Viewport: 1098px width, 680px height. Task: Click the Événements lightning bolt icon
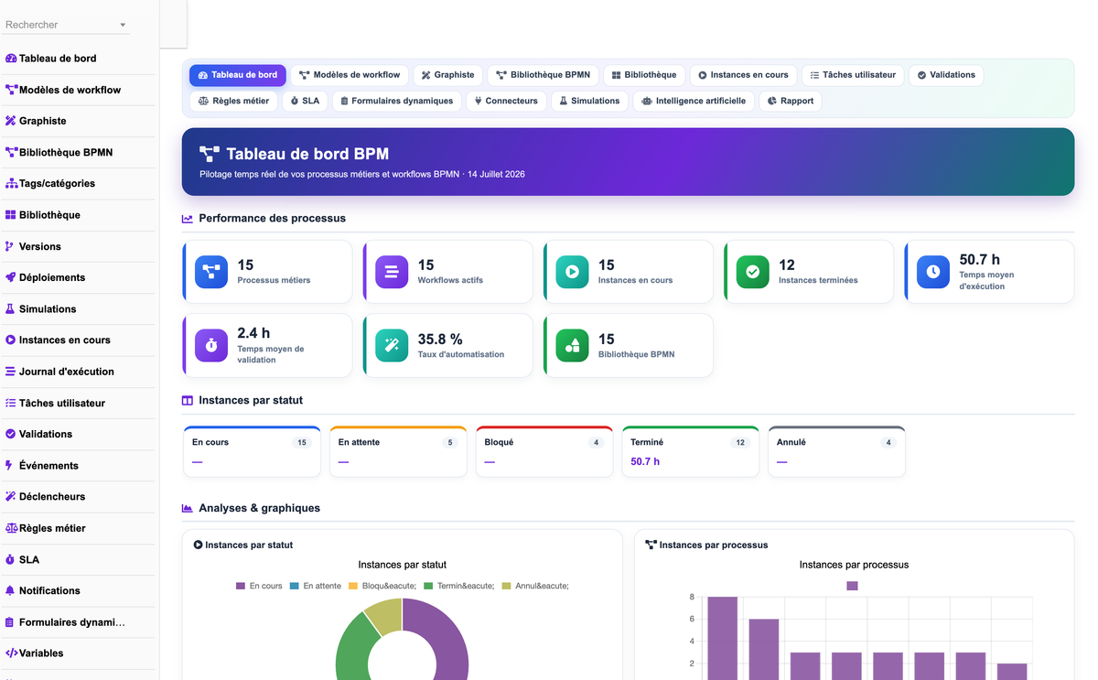tap(10, 465)
